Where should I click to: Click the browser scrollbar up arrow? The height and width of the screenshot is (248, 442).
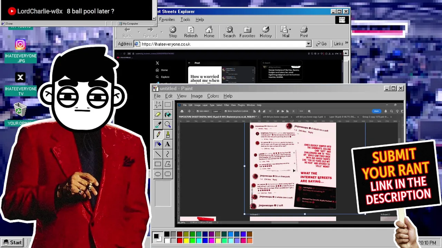point(346,53)
